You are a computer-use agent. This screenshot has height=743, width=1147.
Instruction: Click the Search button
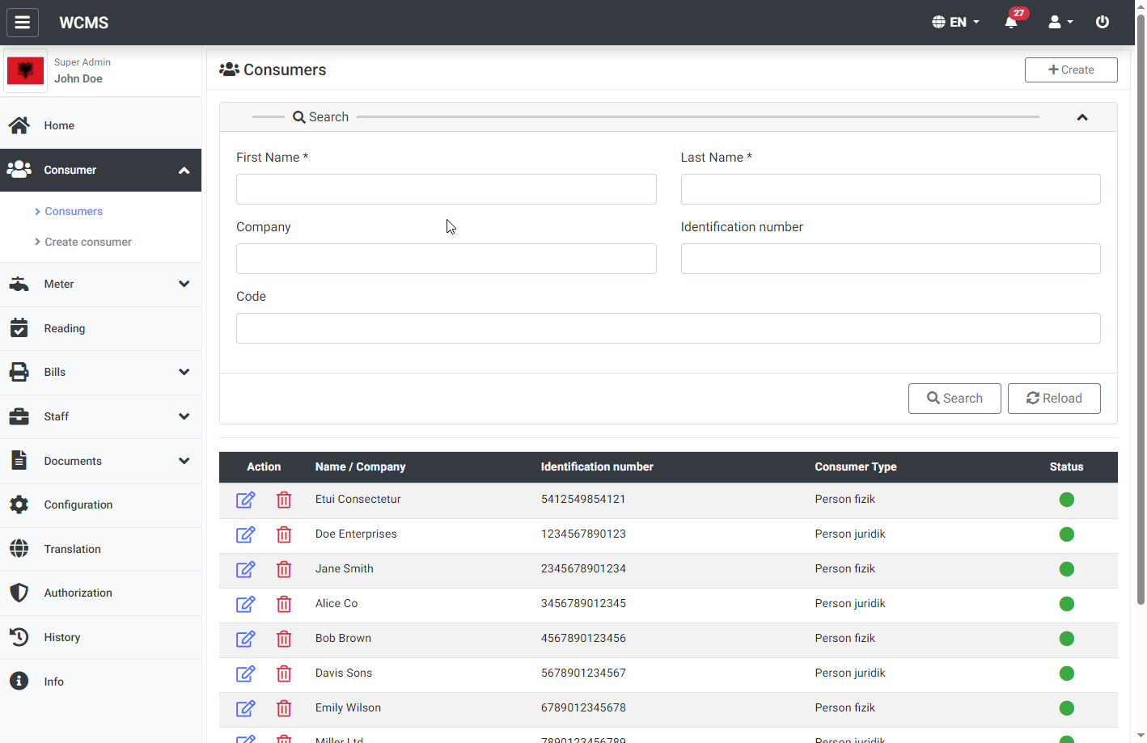(954, 399)
